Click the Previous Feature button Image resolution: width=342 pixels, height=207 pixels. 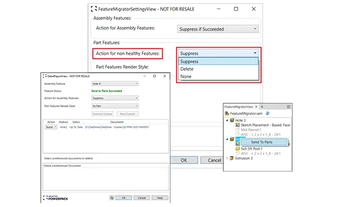(x=102, y=114)
